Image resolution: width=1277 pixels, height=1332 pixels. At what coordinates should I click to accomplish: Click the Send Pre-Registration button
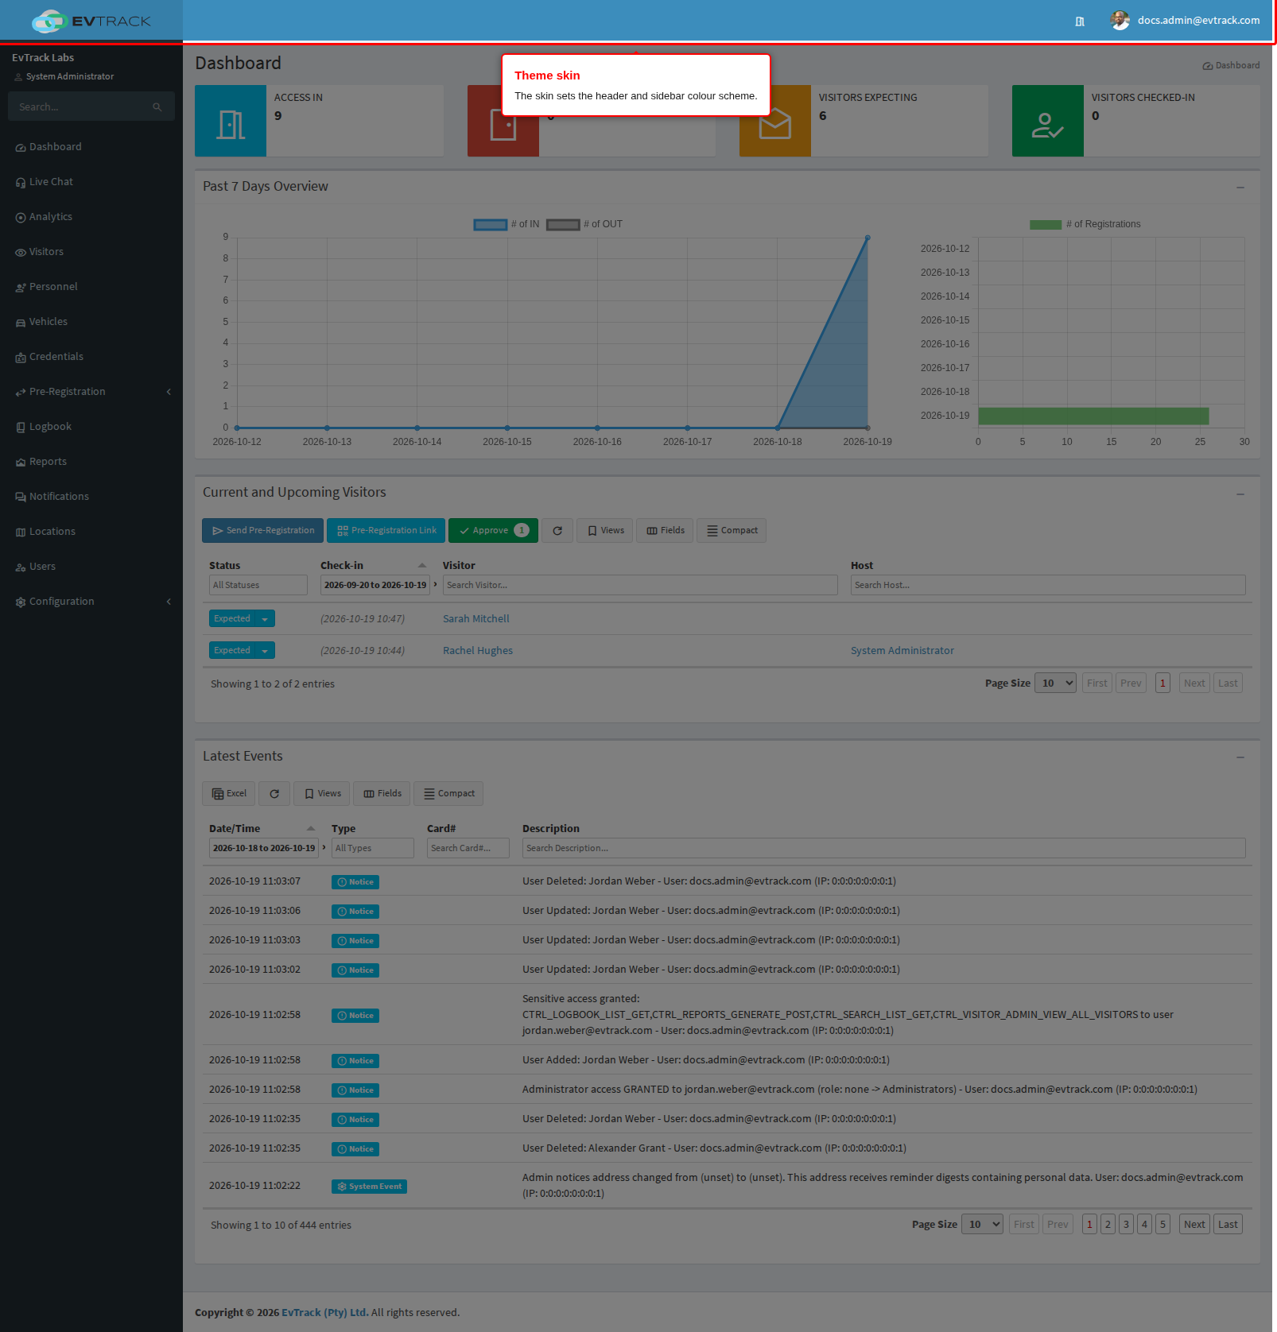263,531
